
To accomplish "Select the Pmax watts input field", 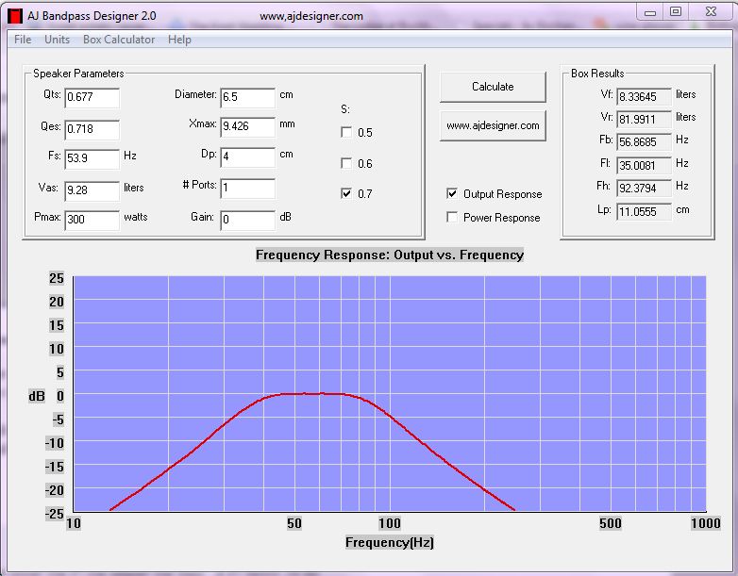I will 92,220.
